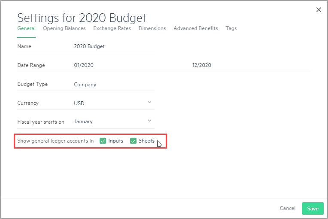Click the Date Range label

click(x=31, y=65)
